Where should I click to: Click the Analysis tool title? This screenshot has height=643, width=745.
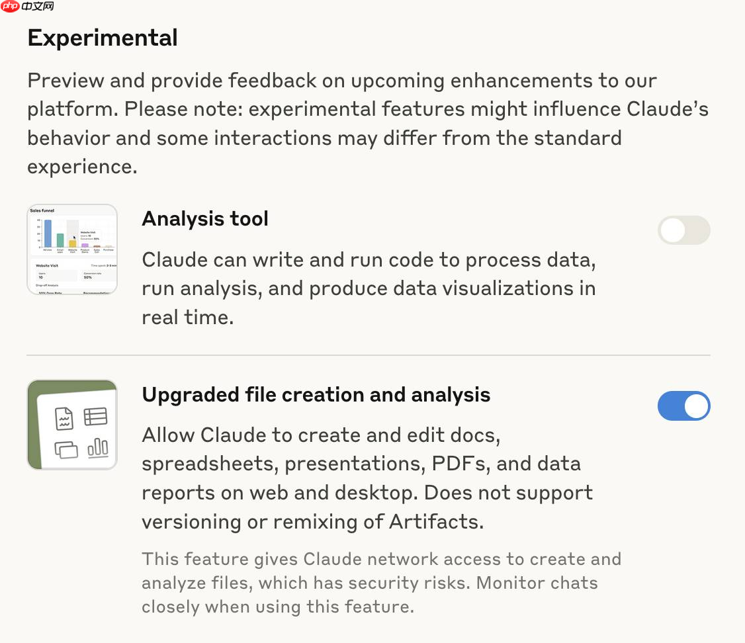205,218
